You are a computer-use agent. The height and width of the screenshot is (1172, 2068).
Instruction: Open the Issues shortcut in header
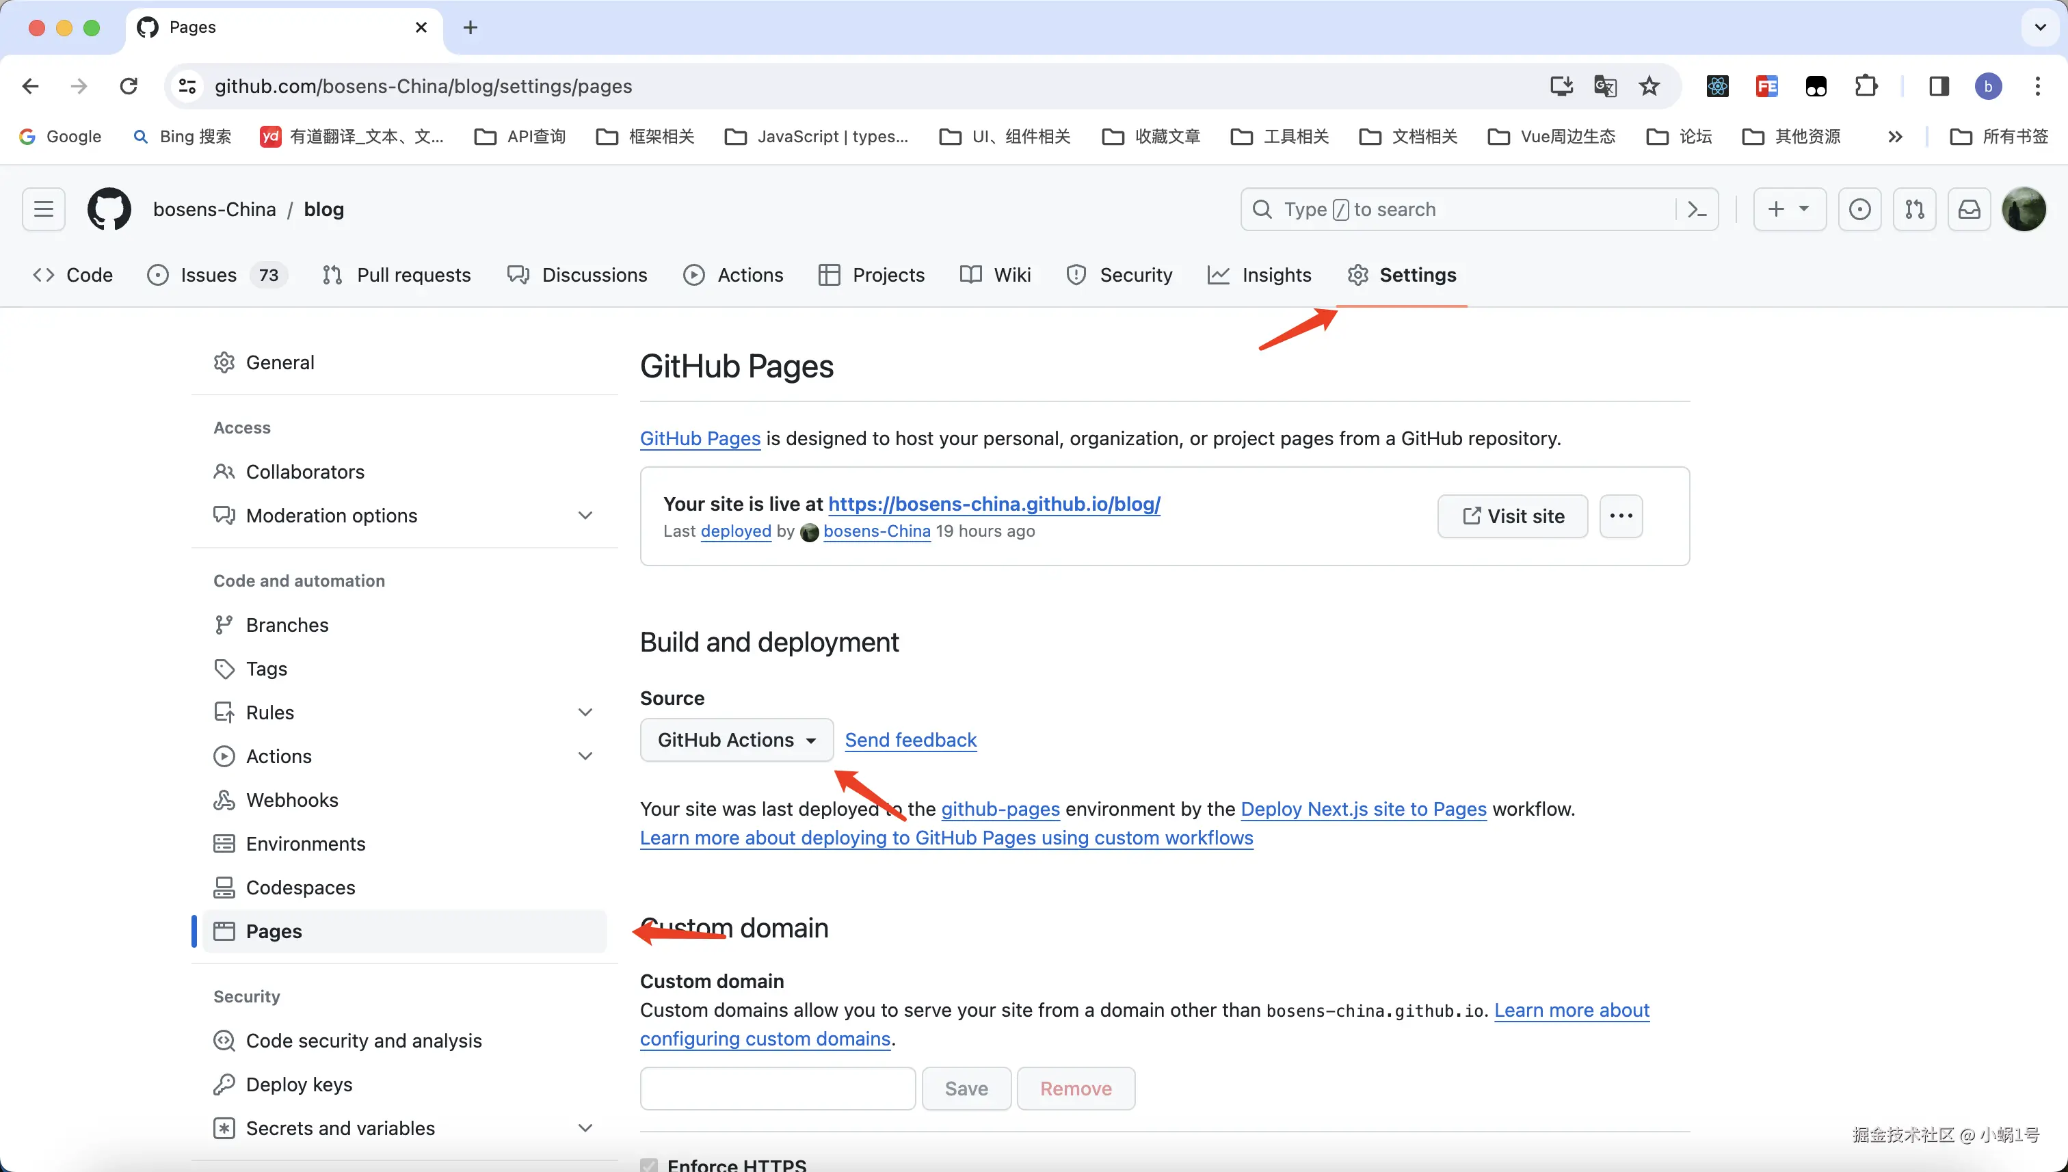[1859, 209]
